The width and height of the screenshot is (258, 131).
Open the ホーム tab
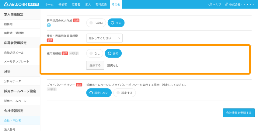[x=49, y=5]
